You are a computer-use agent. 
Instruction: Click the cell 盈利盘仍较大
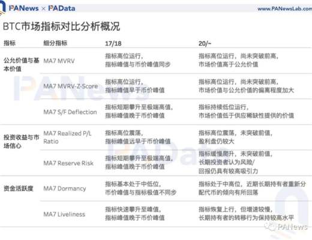(216, 141)
